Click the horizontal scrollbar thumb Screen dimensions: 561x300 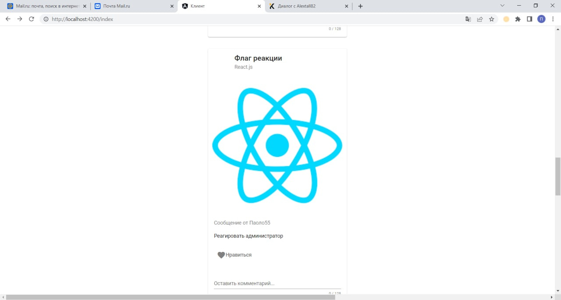coord(170,297)
